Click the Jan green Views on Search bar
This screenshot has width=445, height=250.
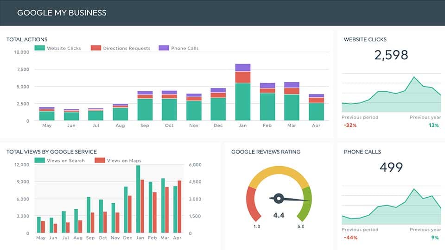pyautogui.click(x=138, y=199)
